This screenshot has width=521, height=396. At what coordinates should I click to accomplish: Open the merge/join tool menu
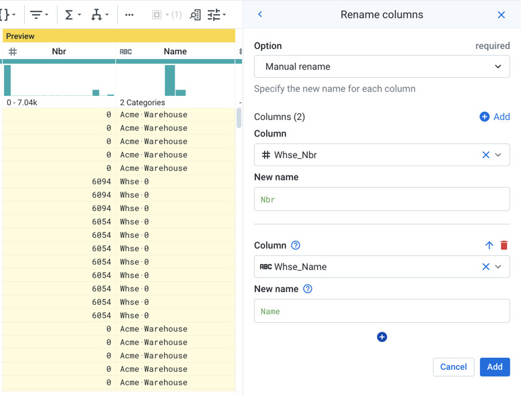pyautogui.click(x=100, y=15)
